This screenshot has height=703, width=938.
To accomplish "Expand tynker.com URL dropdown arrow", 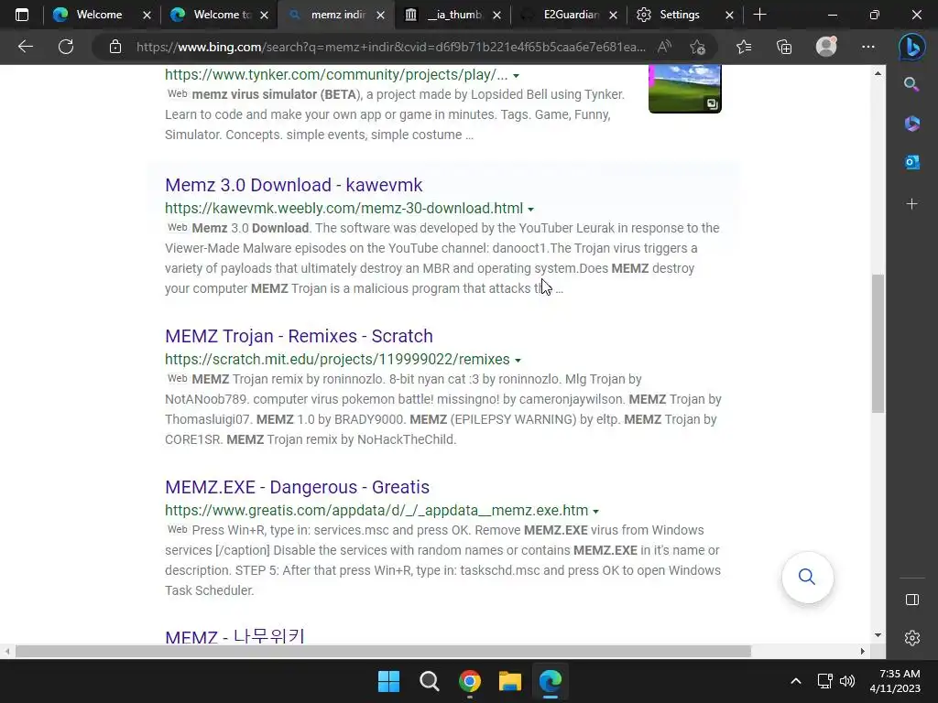I will (516, 76).
